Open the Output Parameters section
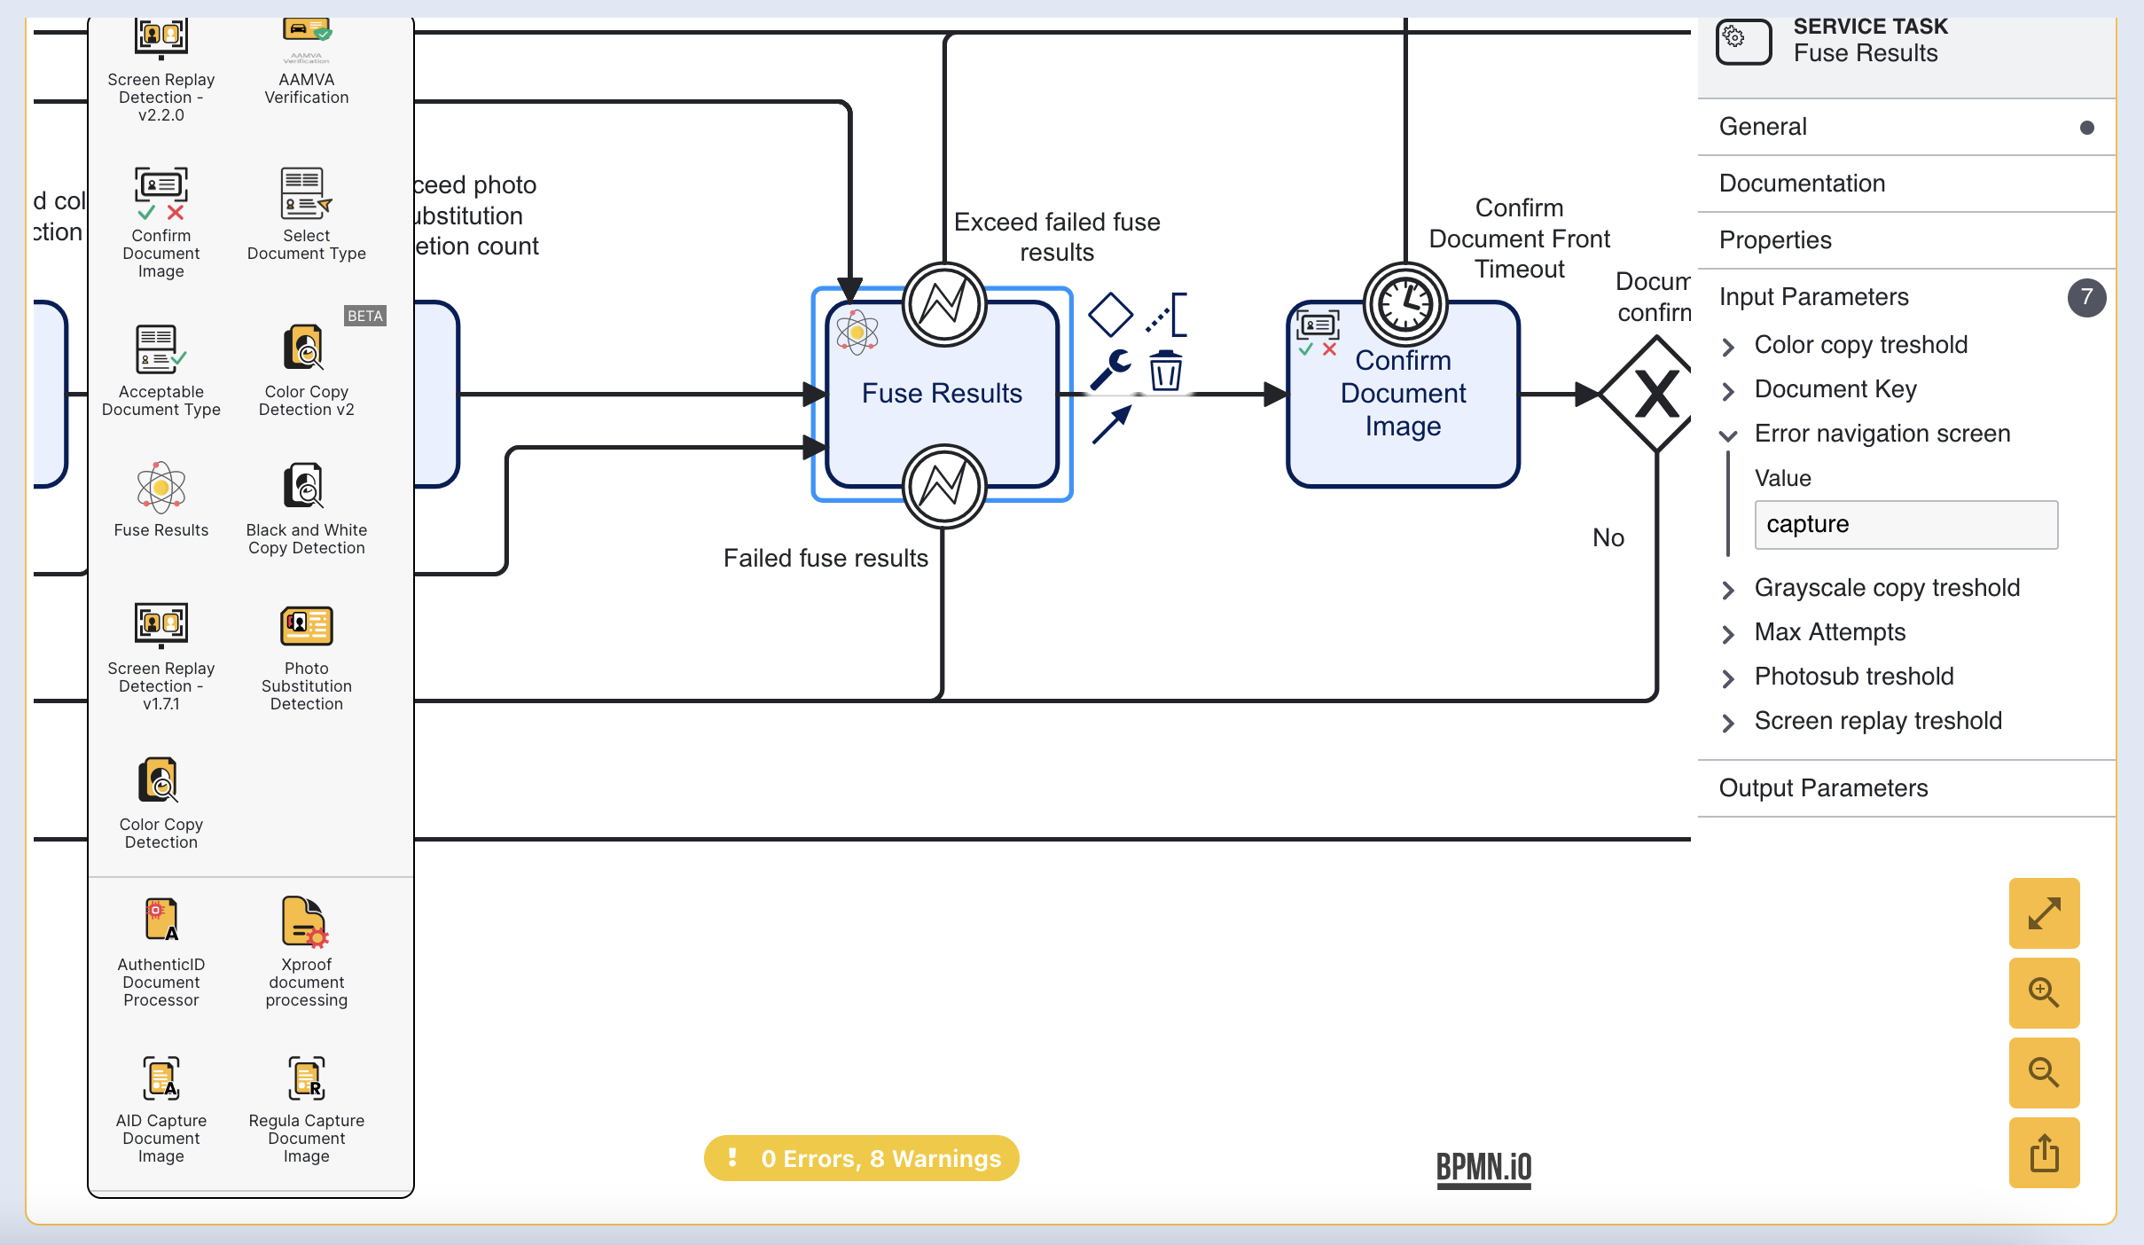This screenshot has height=1245, width=2144. [x=1823, y=788]
